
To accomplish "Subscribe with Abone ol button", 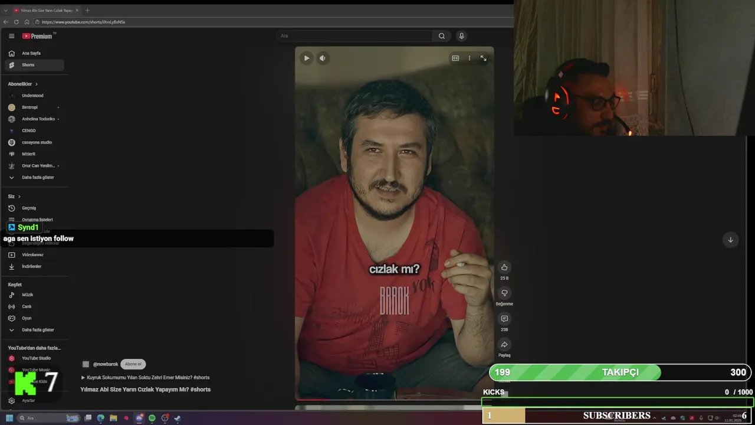I will [x=133, y=364].
